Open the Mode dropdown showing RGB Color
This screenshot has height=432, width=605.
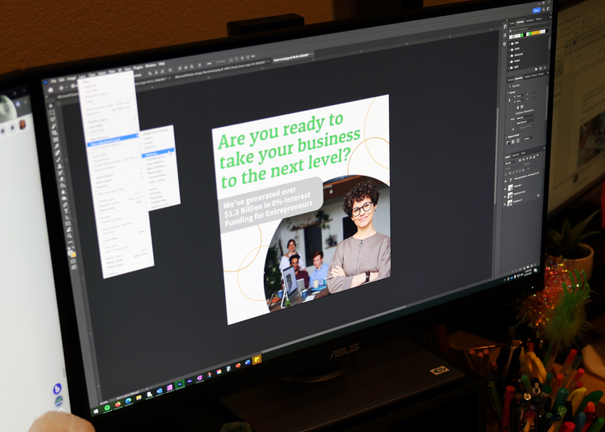525,118
